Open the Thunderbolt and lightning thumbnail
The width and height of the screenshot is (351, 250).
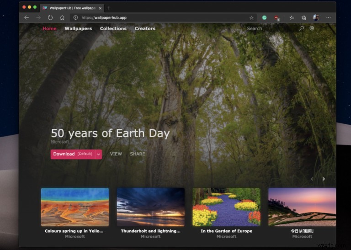tap(151, 207)
